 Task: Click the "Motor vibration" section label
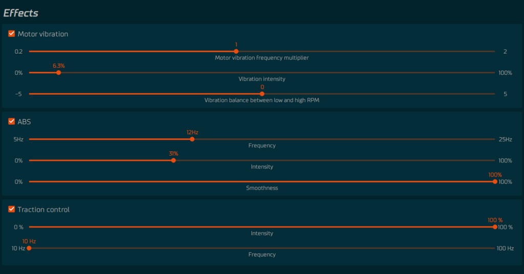coord(42,34)
